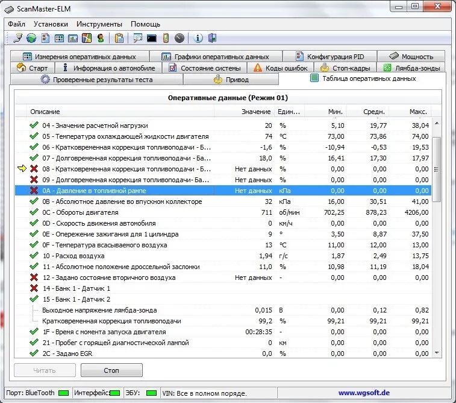This screenshot has width=456, height=403.
Task: Open the Установки menu
Action: pyautogui.click(x=51, y=24)
